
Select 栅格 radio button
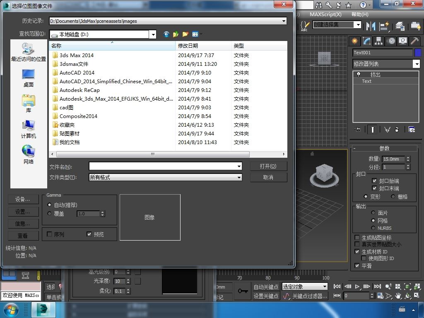(x=393, y=197)
